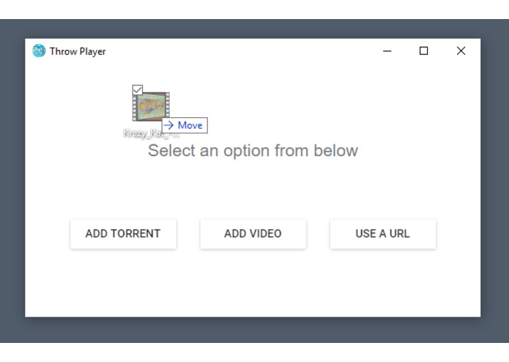
Task: Toggle the checkbox on the video file
Action: (x=137, y=89)
